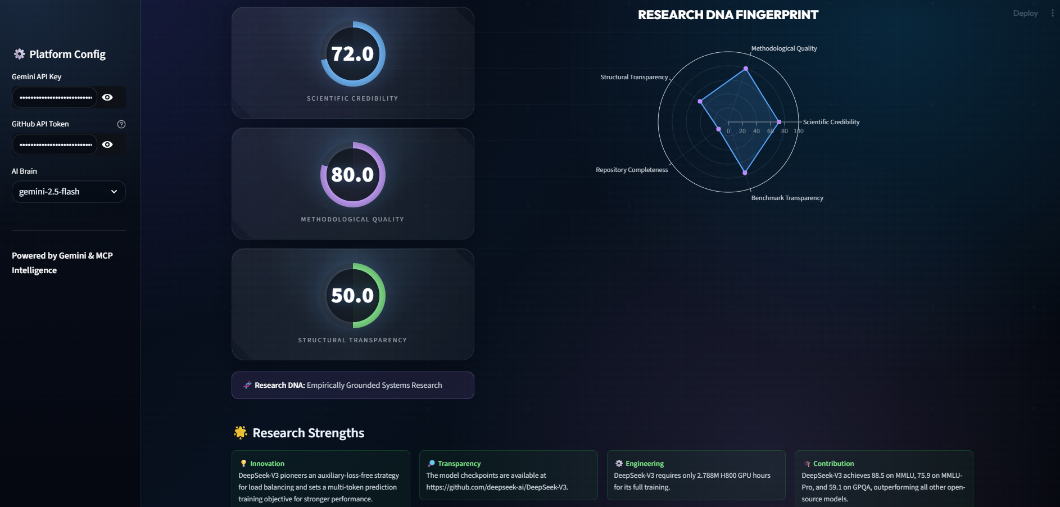Click 'Powered by Gemini & MCP Intelligence' text
This screenshot has height=507, width=1060.
(x=62, y=263)
